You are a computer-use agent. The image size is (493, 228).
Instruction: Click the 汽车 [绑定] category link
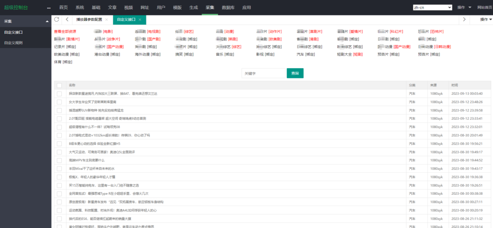[306, 54]
